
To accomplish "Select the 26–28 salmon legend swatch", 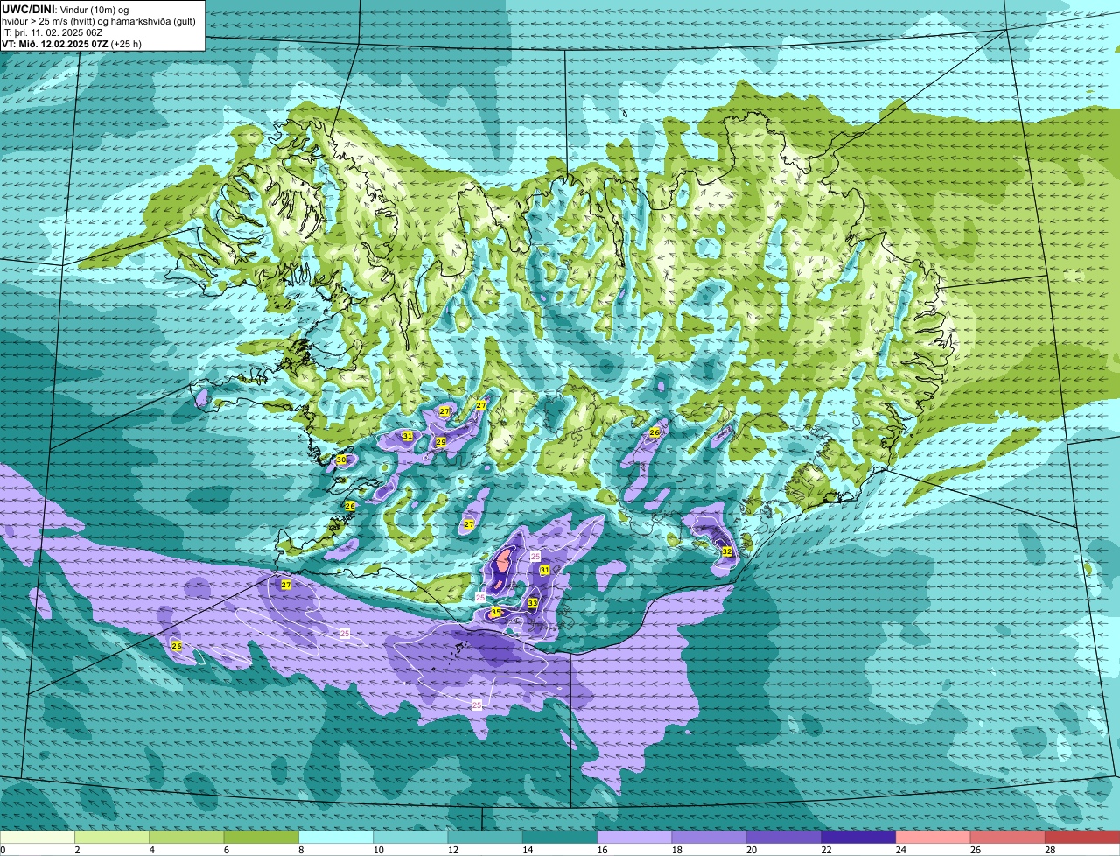I will 1008,838.
